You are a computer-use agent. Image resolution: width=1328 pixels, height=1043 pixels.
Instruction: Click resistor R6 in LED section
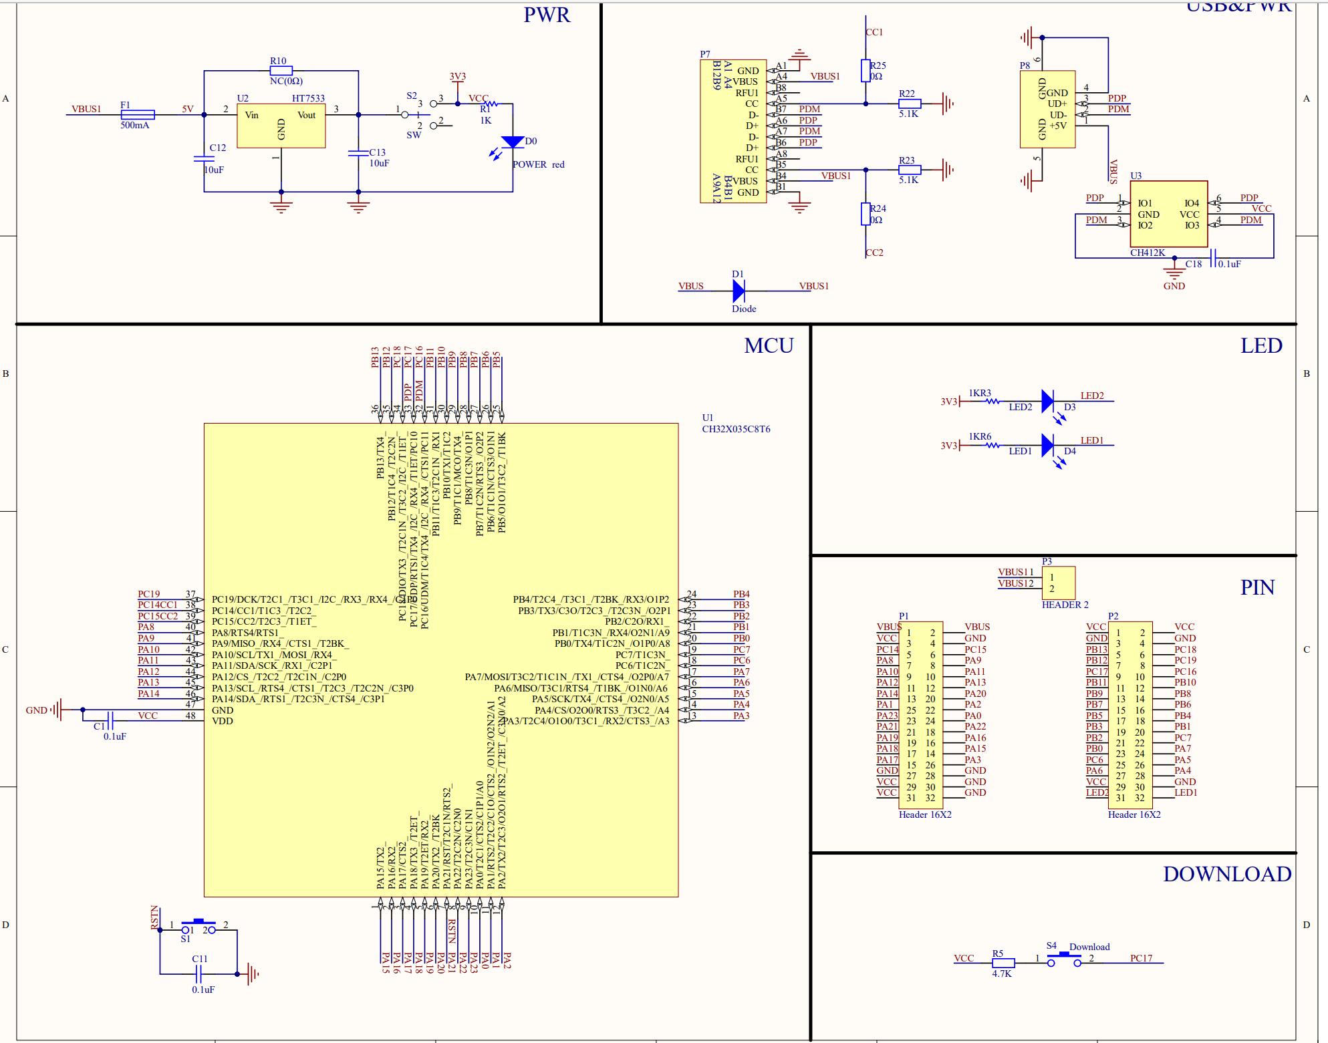tap(993, 446)
